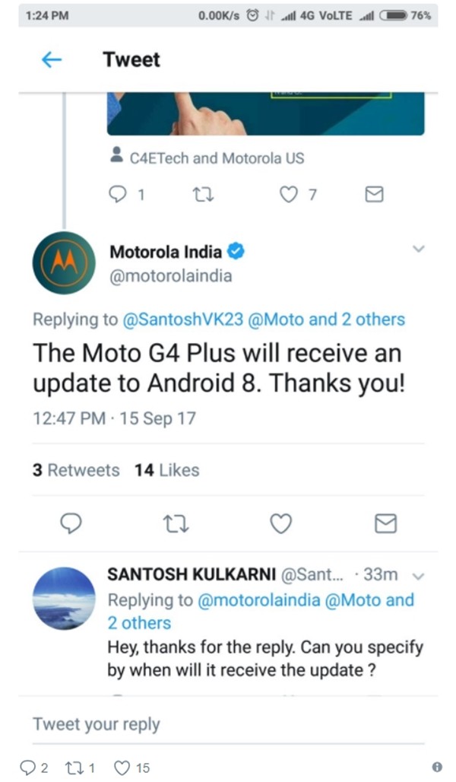
Task: Open the @SantoshVK23 mention link
Action: pyautogui.click(x=183, y=319)
